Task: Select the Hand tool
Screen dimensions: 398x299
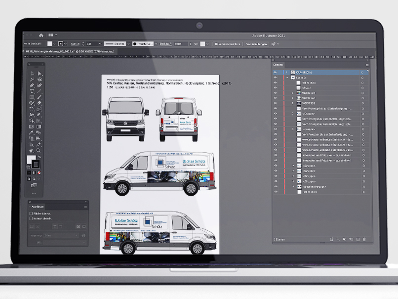Action: pyautogui.click(x=31, y=150)
